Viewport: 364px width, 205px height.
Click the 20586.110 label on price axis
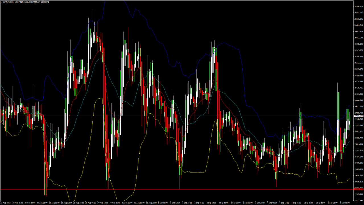click(358, 7)
